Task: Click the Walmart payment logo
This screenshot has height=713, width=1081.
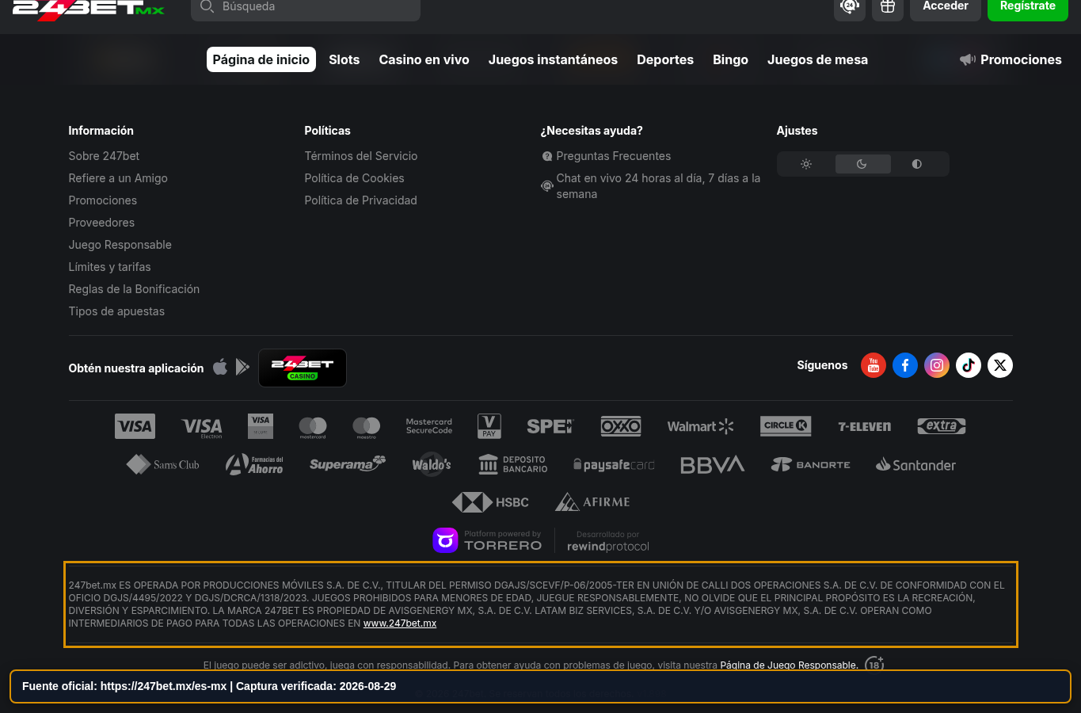Action: pos(701,426)
